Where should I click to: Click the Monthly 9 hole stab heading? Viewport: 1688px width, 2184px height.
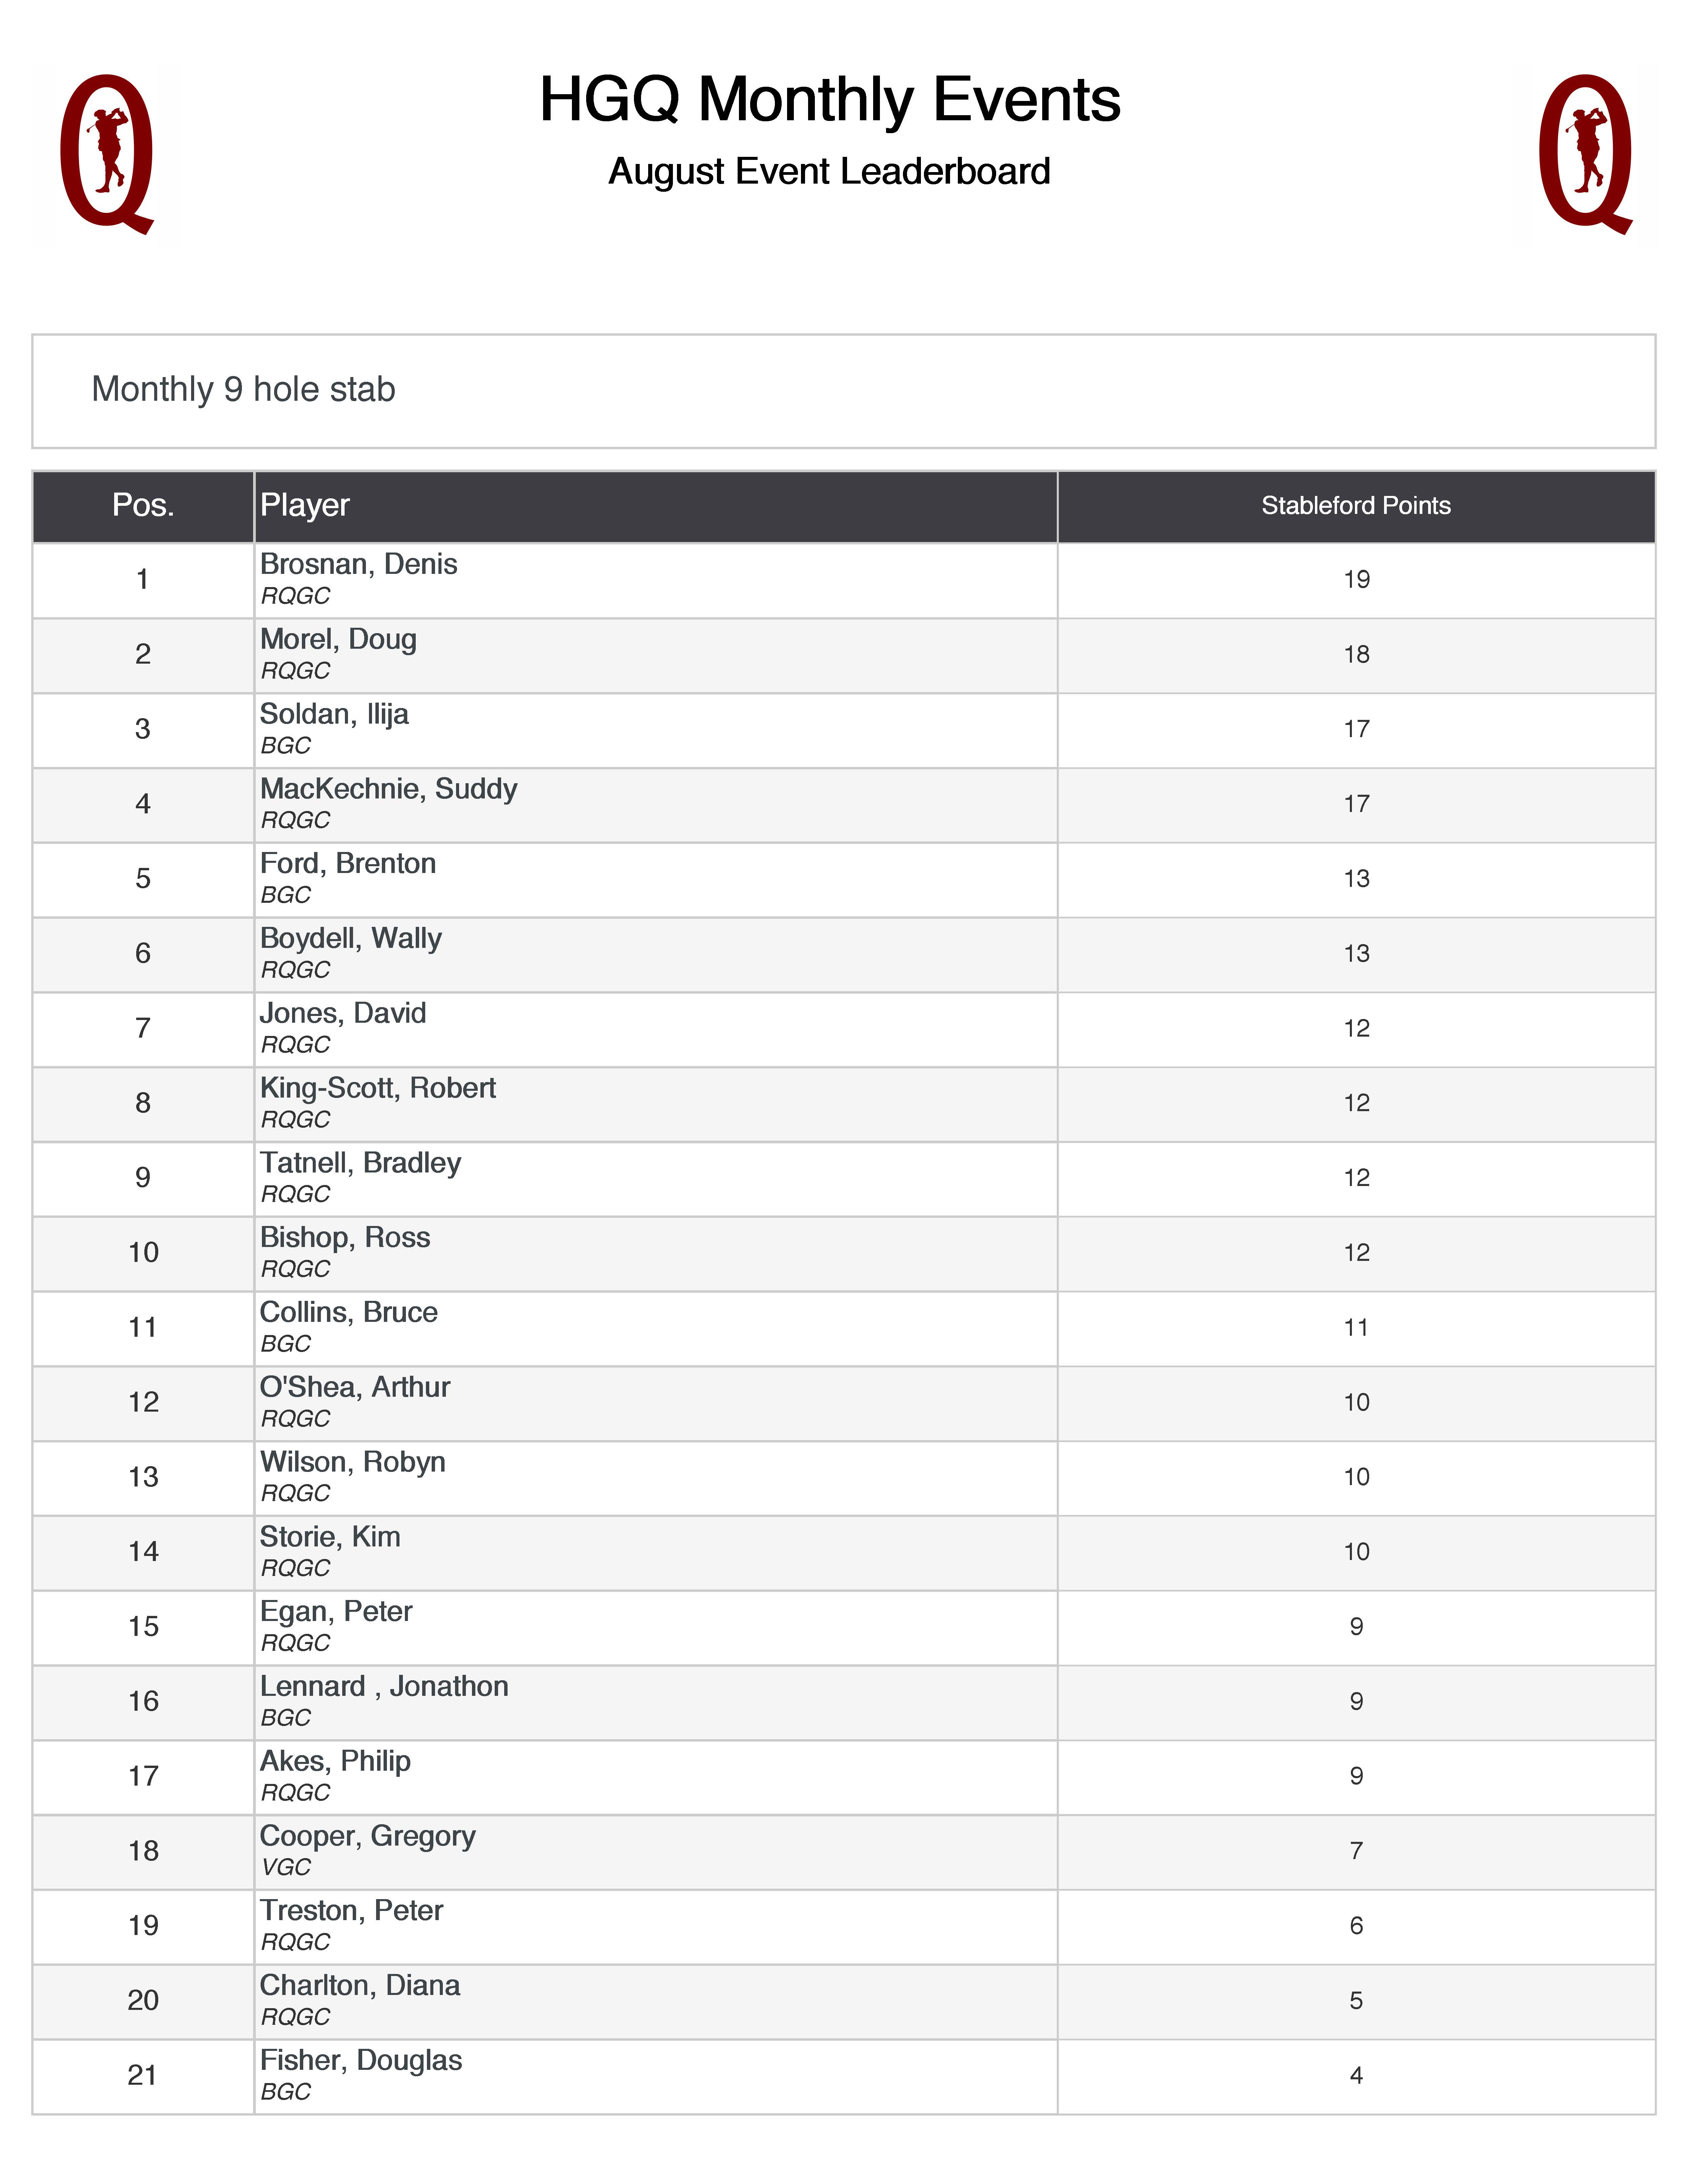pos(243,389)
